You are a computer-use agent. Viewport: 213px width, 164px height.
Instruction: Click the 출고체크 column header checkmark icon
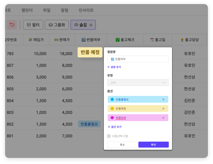pos(117,40)
